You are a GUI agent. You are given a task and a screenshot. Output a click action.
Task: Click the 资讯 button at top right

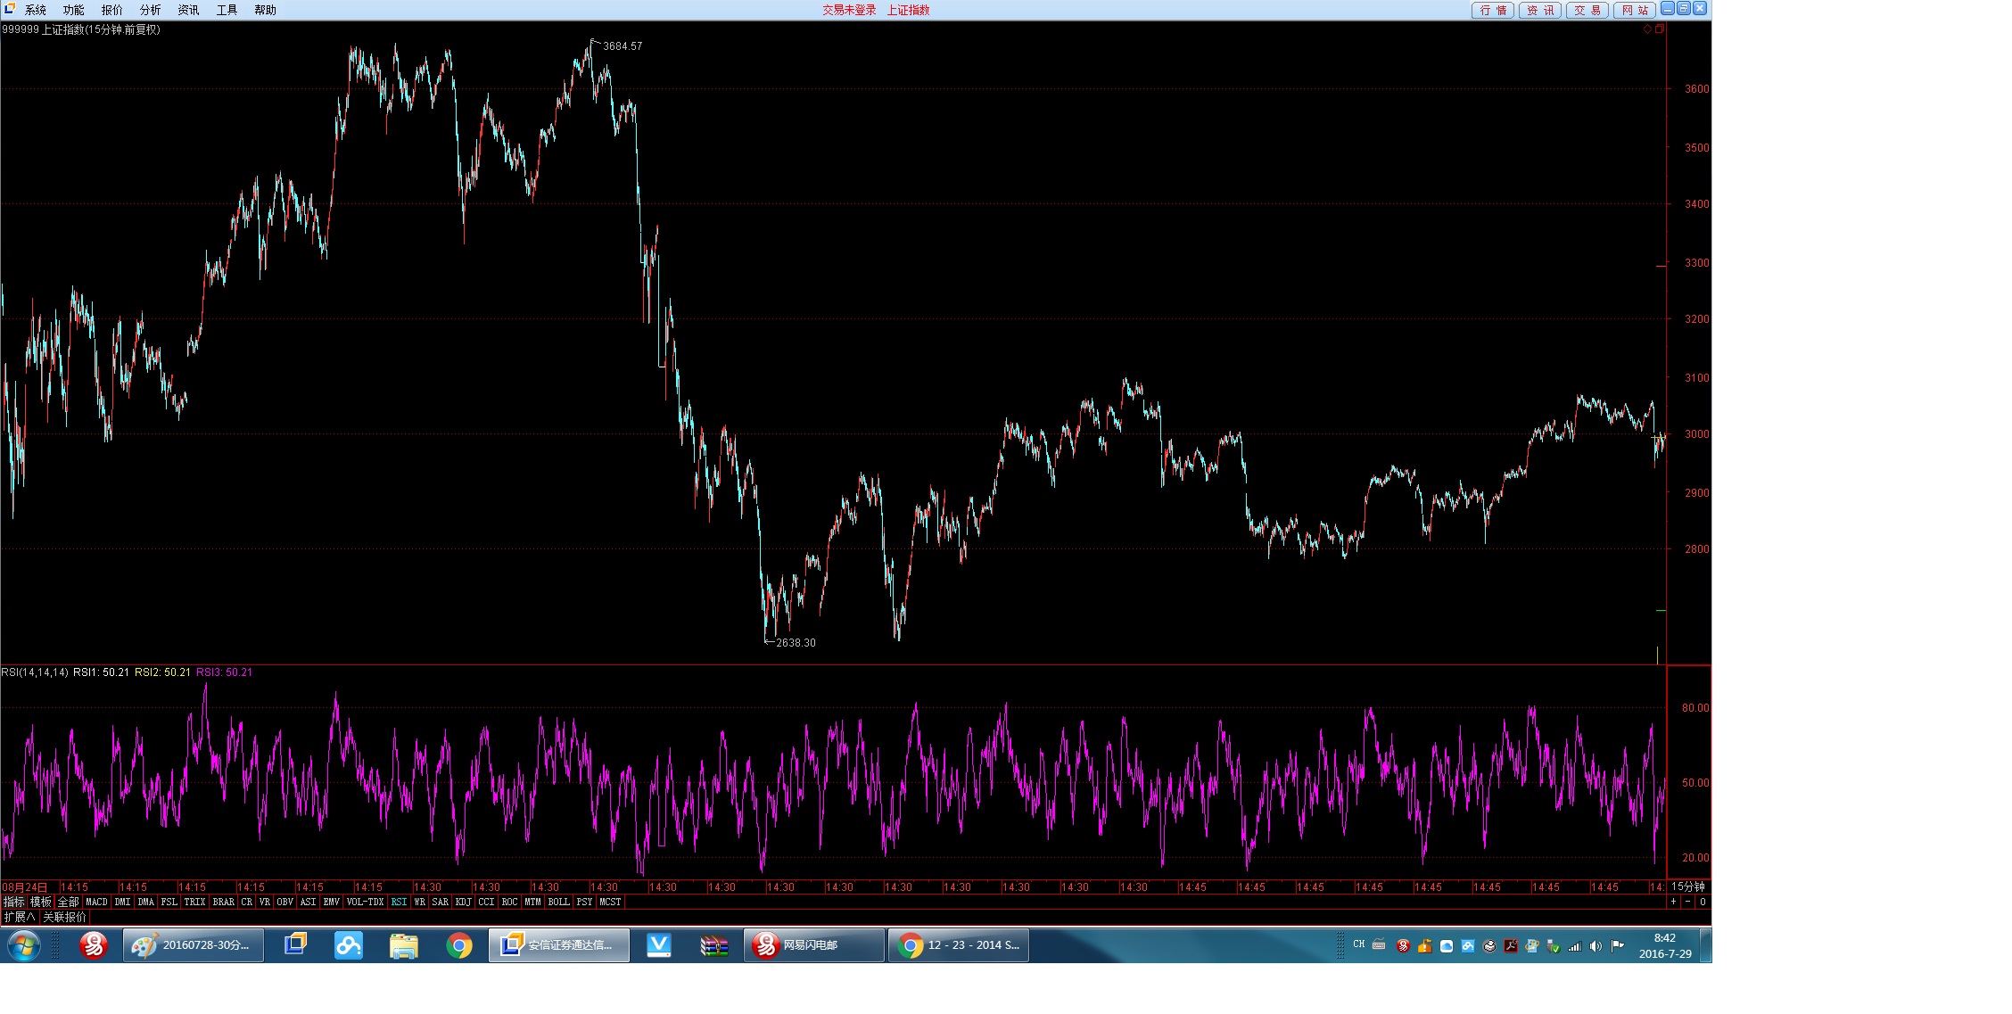(x=1540, y=10)
